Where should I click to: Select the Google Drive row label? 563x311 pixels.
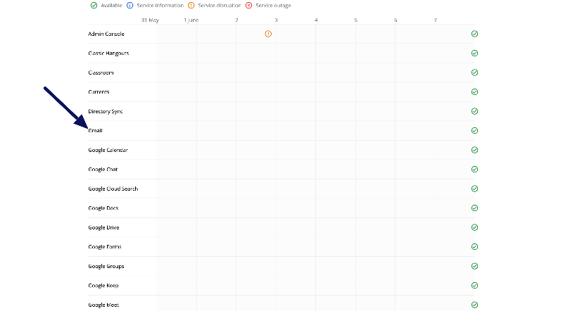coord(103,228)
